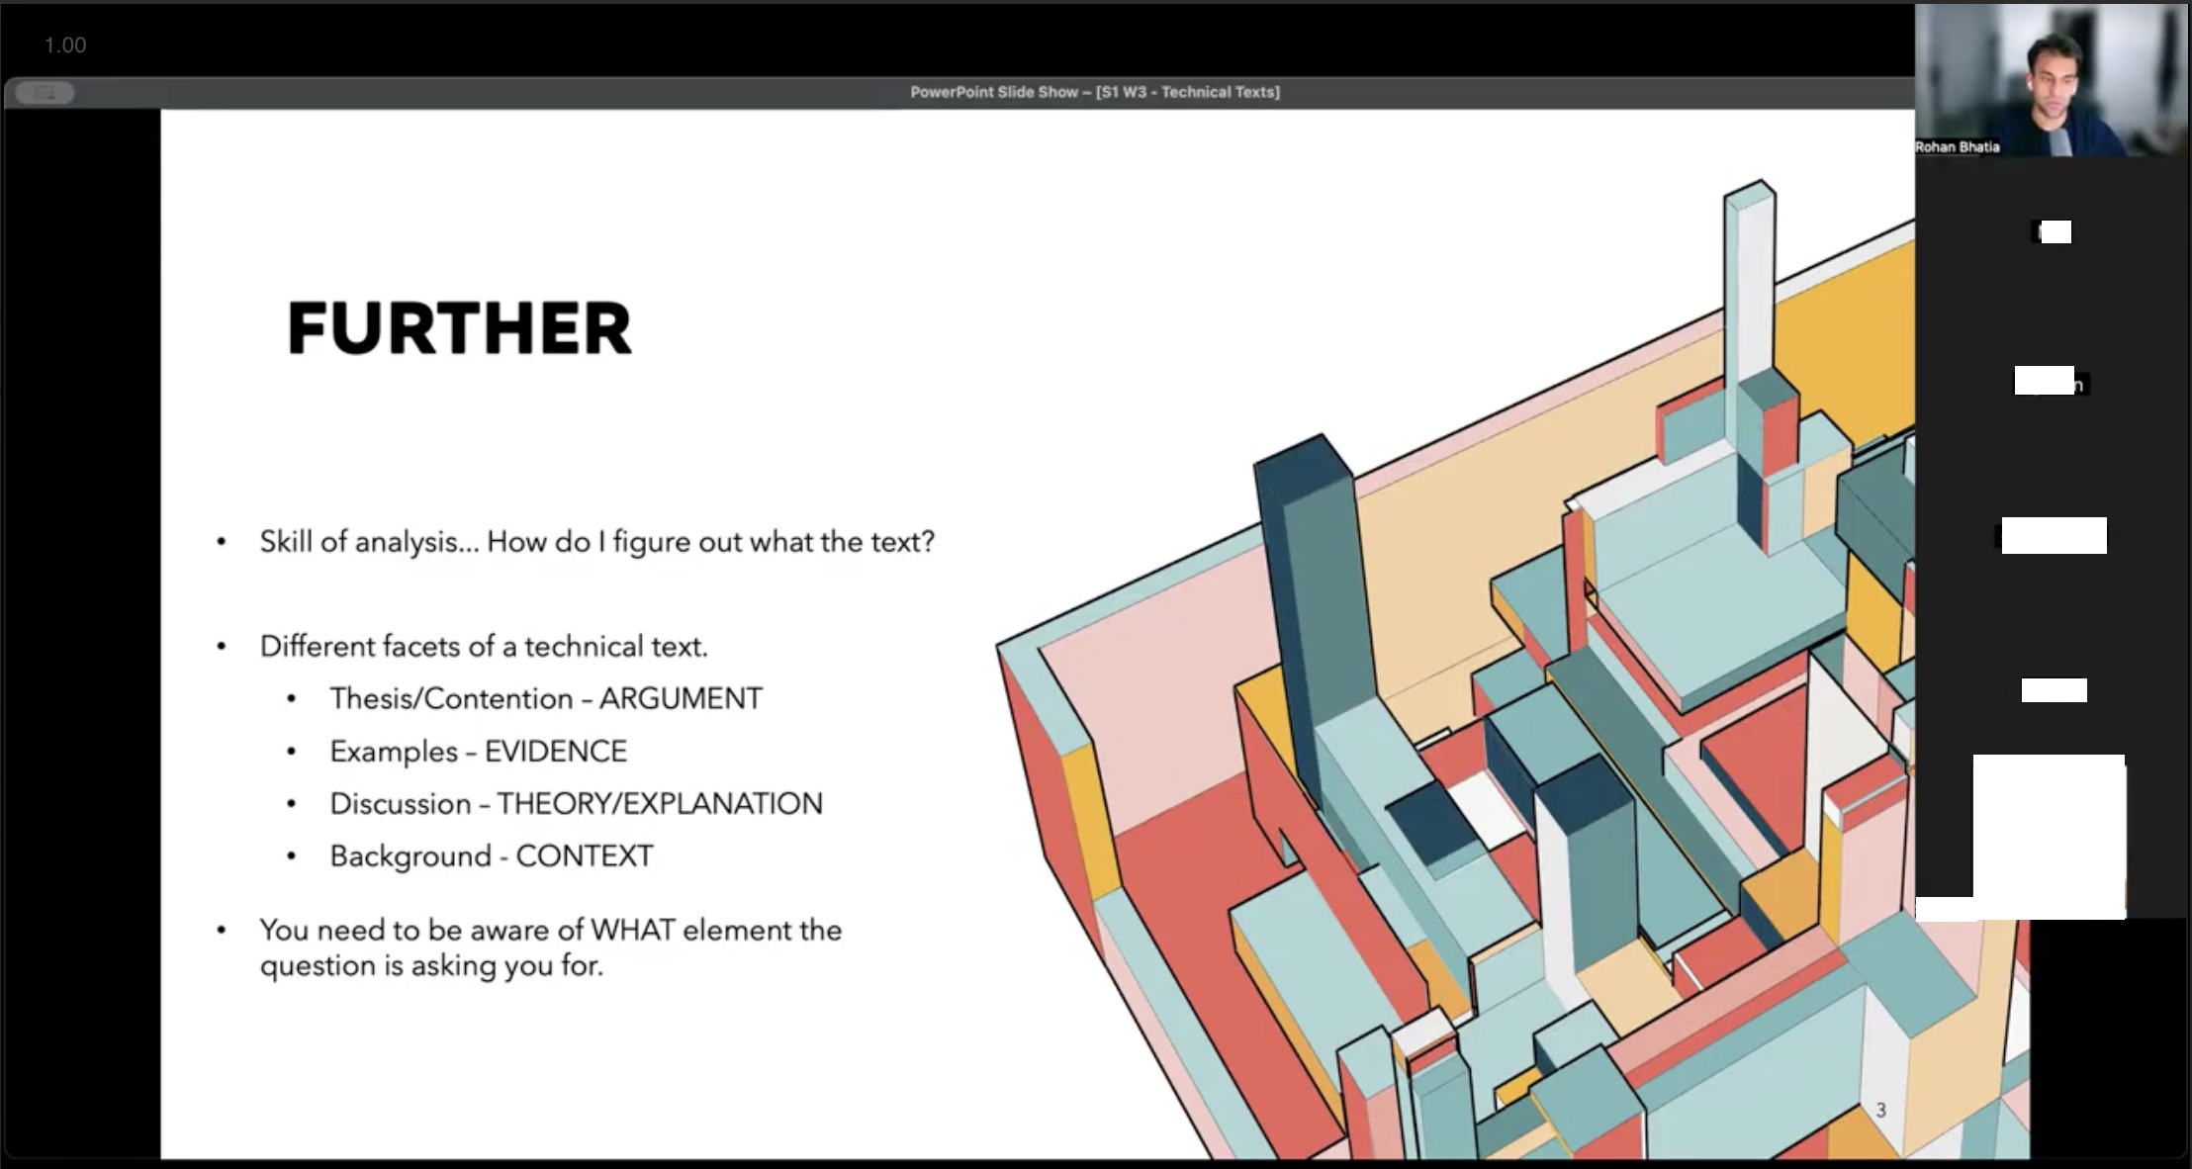The image size is (2192, 1169).
Task: Click the "Thesis/Contention – ARGUMENT" sub-bullet
Action: (546, 699)
